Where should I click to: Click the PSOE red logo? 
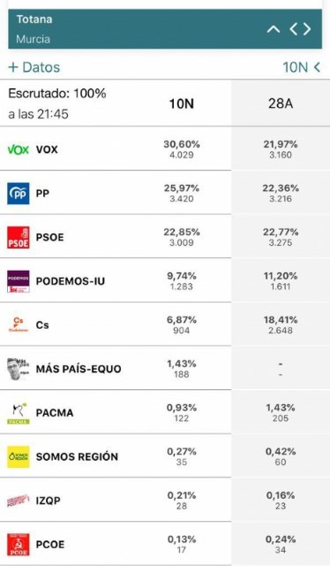tap(19, 237)
